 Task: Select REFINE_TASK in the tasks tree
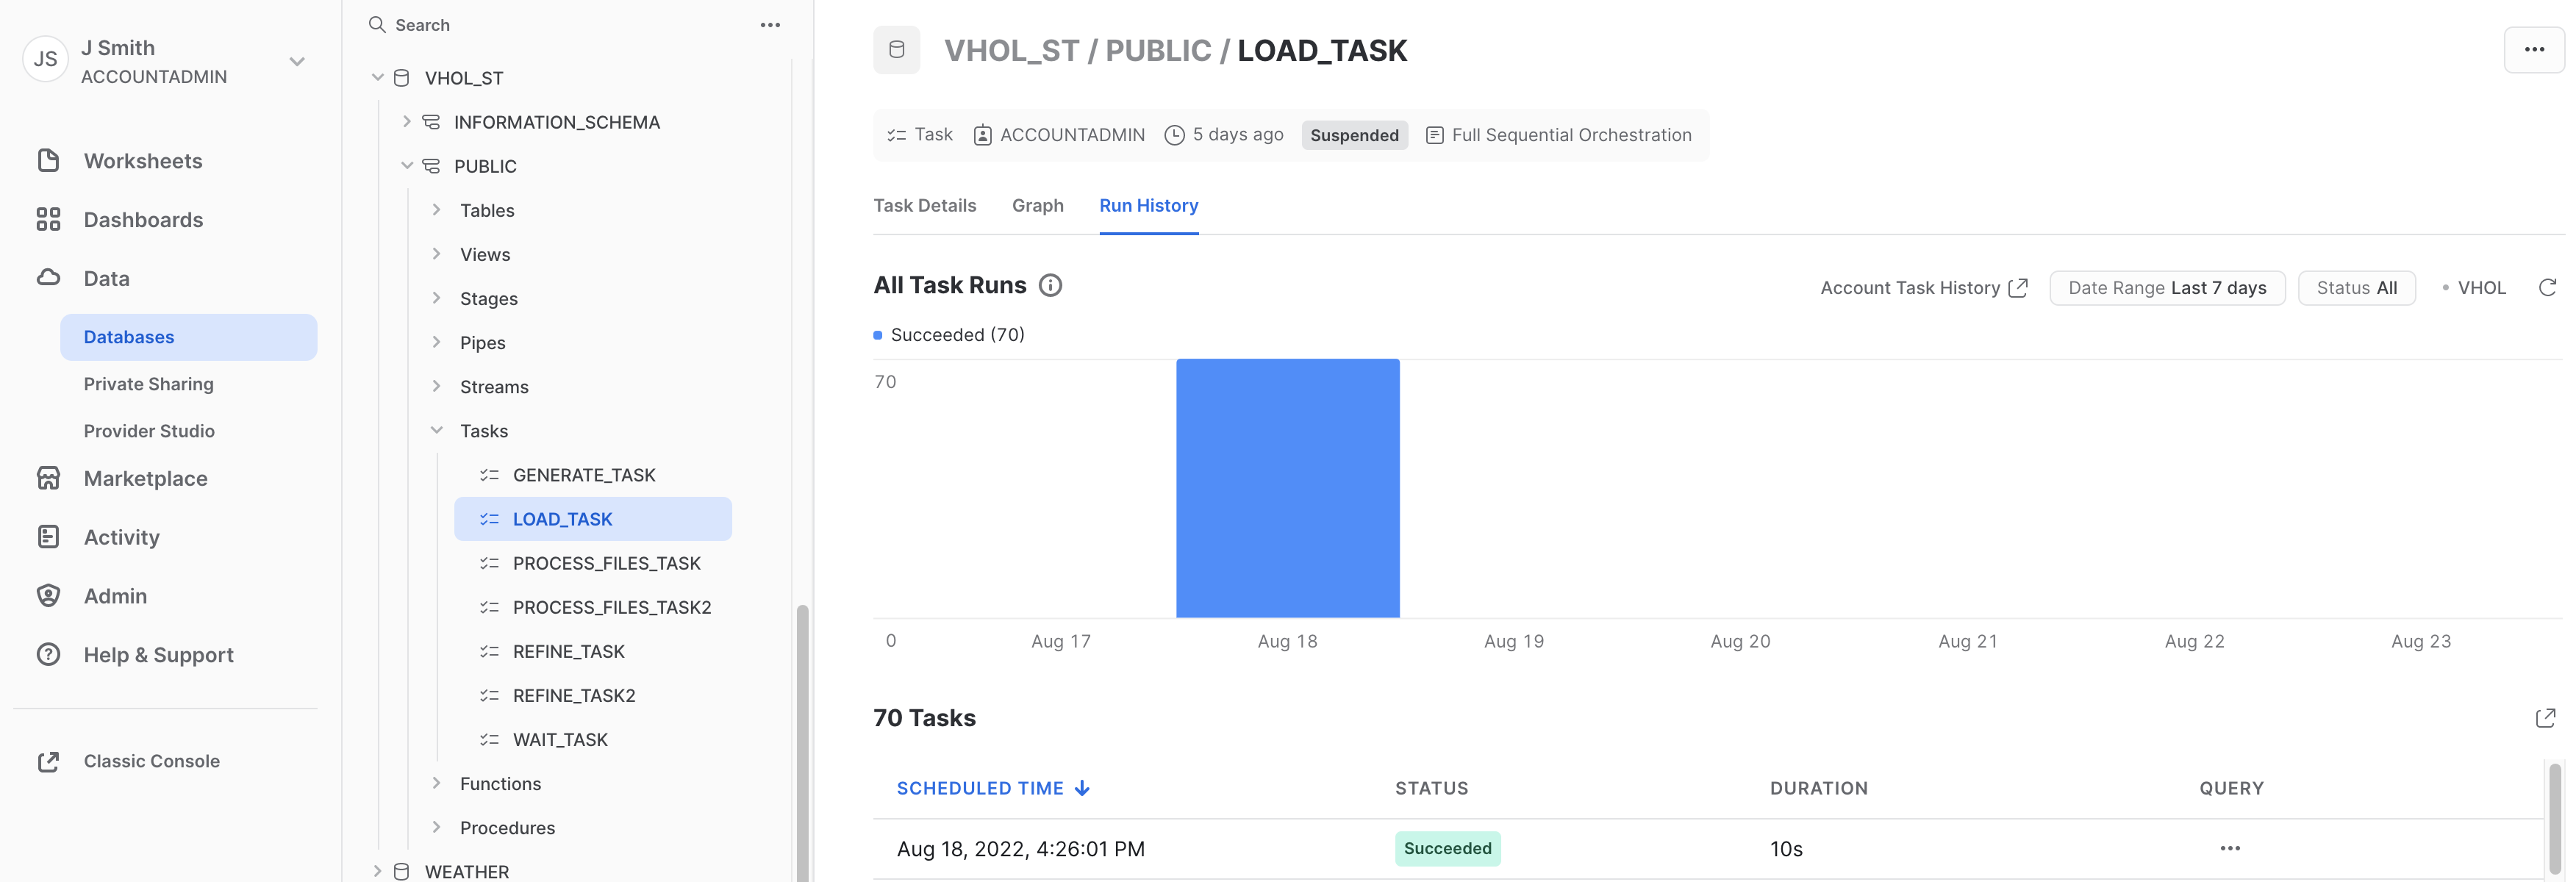(568, 652)
